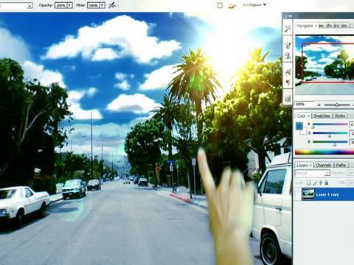This screenshot has width=354, height=265.
Task: Open the Character panel icon
Action: tap(288, 71)
